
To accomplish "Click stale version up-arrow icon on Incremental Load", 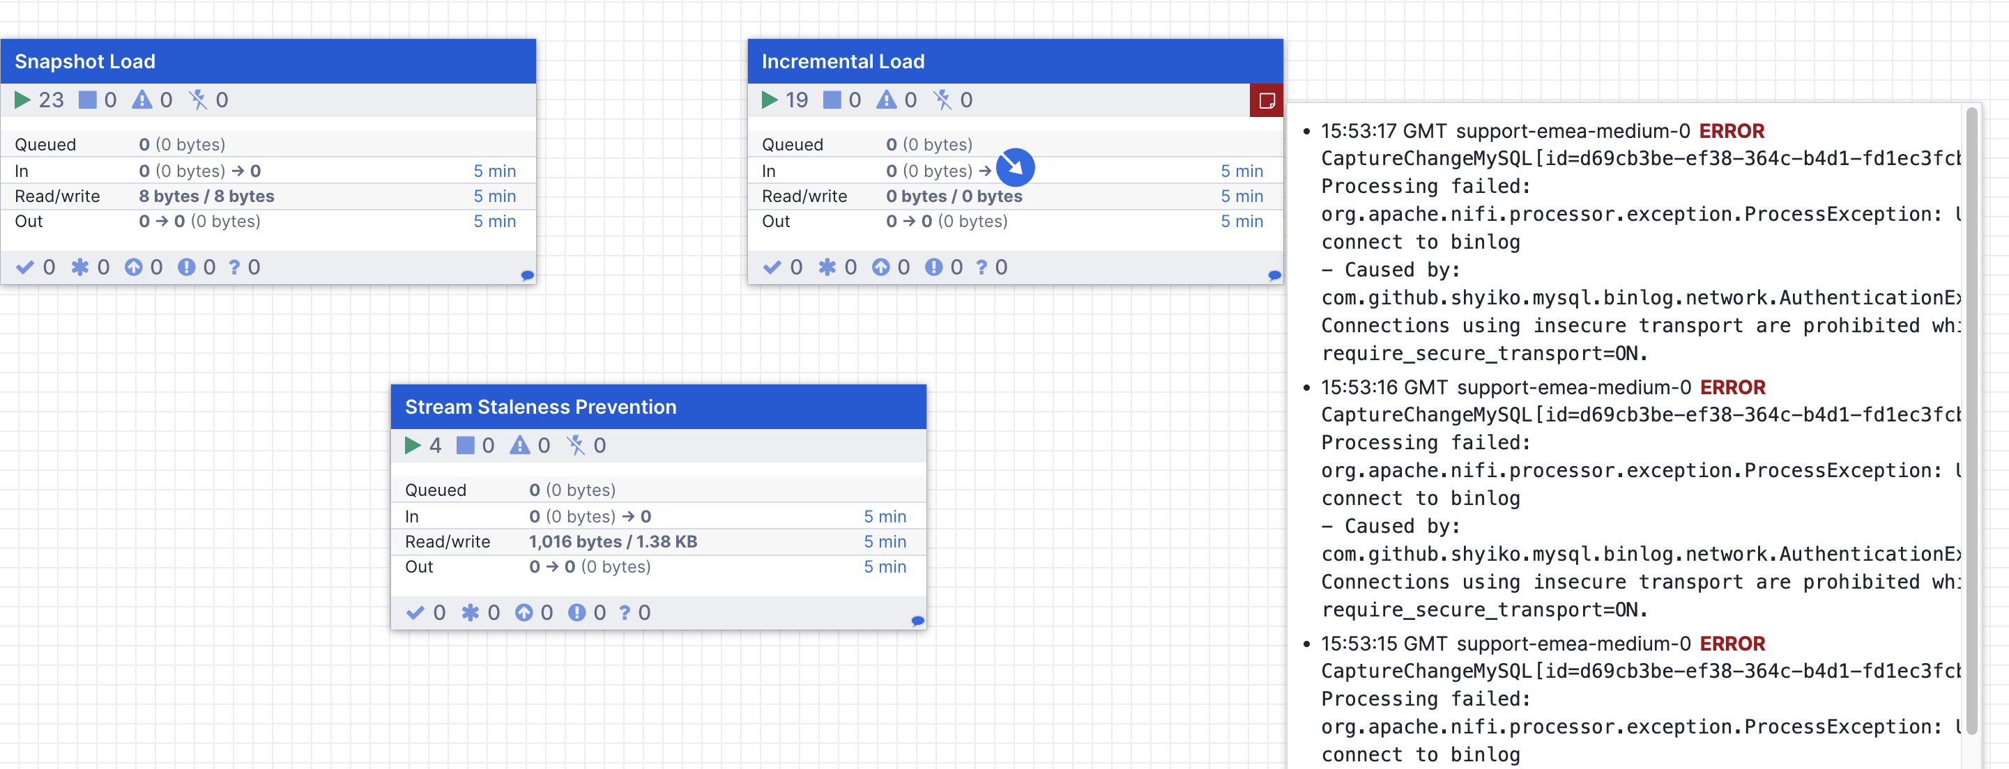I will pyautogui.click(x=880, y=267).
